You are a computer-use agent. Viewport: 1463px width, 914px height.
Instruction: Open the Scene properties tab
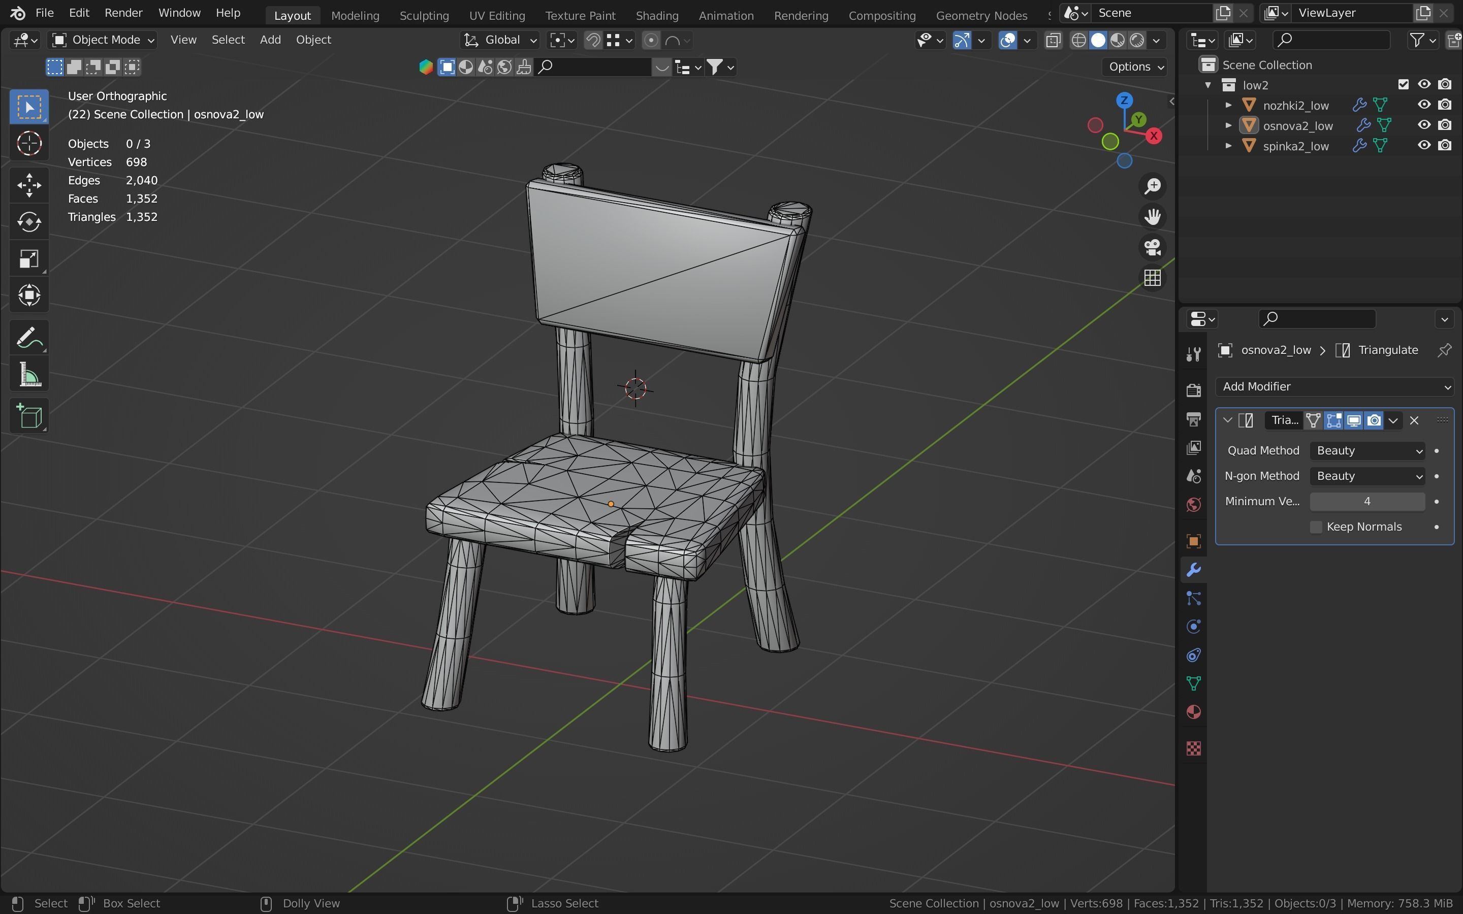[x=1193, y=476]
